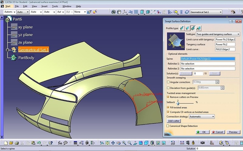Expand the Geometrical Set.1 tree node
Image resolution: width=243 pixels, height=151 pixels.
pyautogui.click(x=8, y=50)
